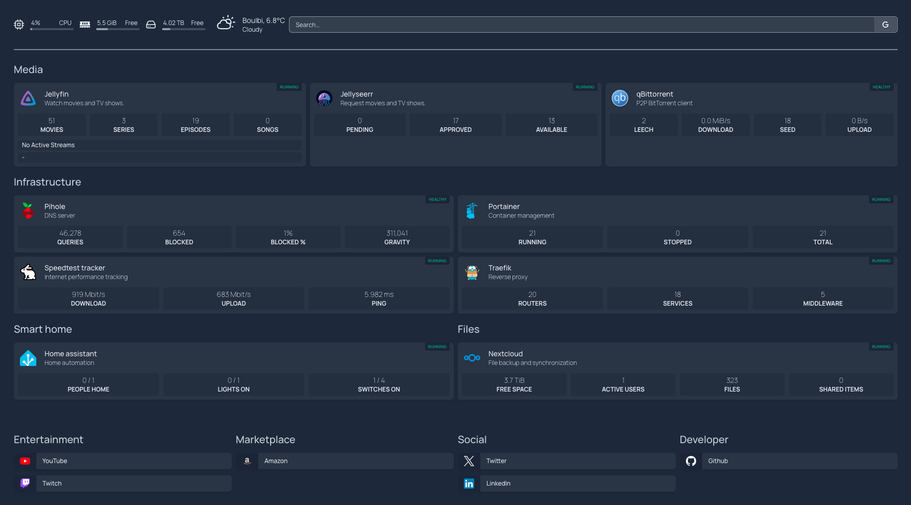Open the Traefik service title

tap(500, 268)
